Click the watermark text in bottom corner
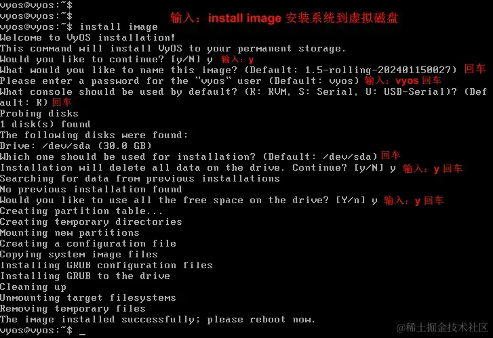493x338 pixels. [441, 328]
